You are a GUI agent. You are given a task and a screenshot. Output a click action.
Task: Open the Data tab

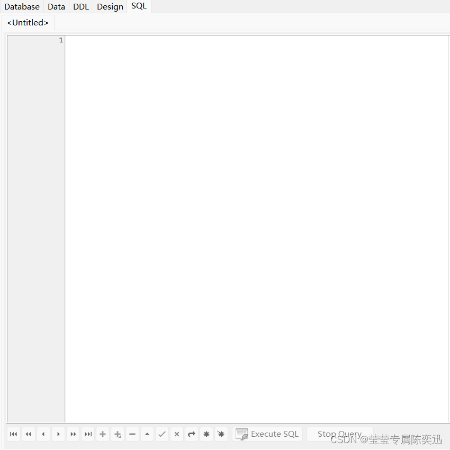coord(56,6)
